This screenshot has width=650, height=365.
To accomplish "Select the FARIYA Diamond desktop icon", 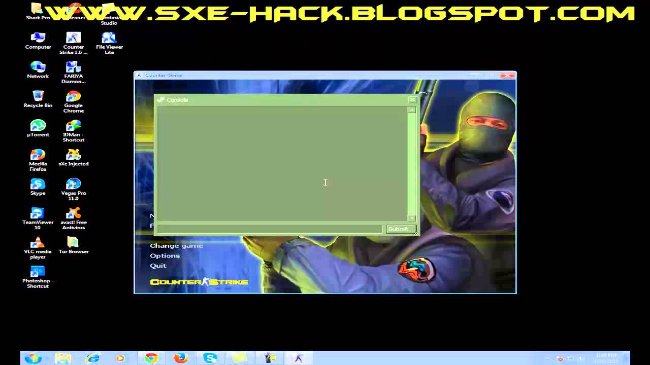I will pos(74,73).
